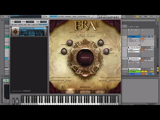Screen dimensions: 160x120
Task: Select the Viola da Gamba track
Action: (x=134, y=47)
